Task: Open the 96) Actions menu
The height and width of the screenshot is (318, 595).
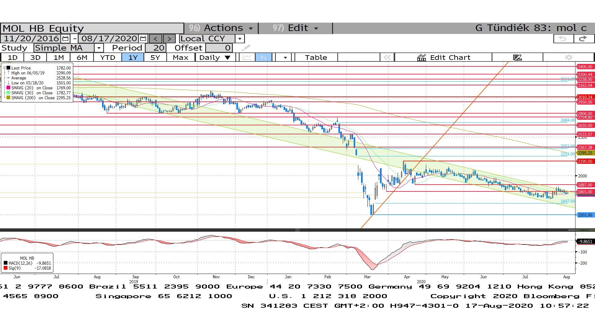Action: [x=221, y=28]
